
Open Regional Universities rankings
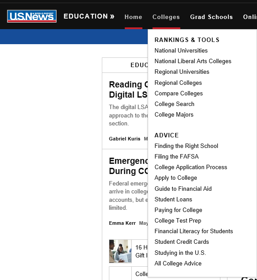(x=182, y=72)
